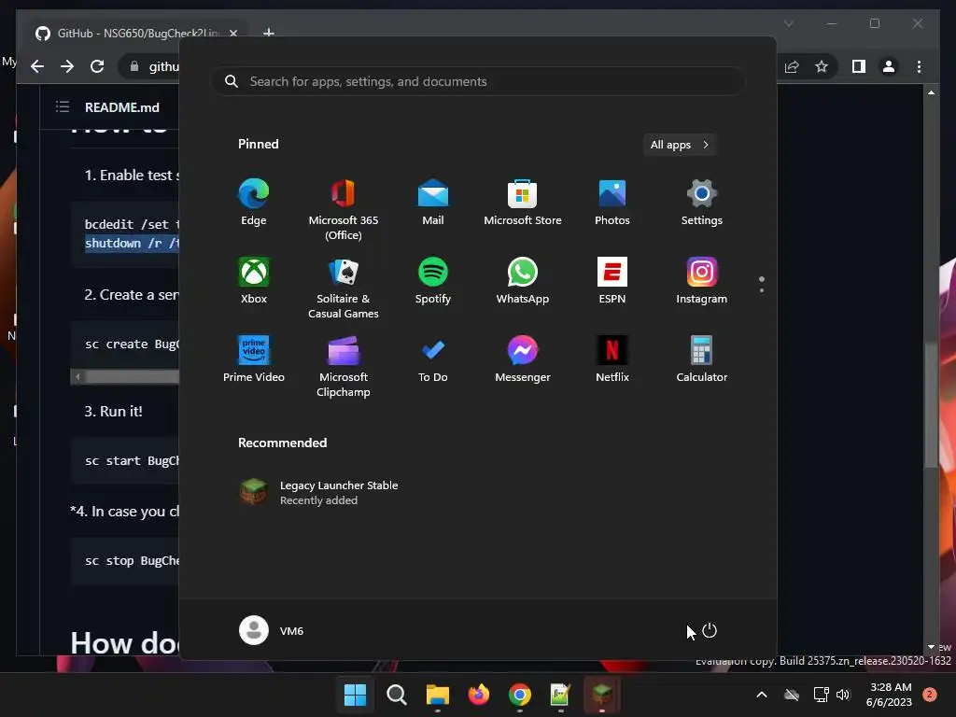Open the To Do app
This screenshot has height=717, width=956.
point(433,359)
